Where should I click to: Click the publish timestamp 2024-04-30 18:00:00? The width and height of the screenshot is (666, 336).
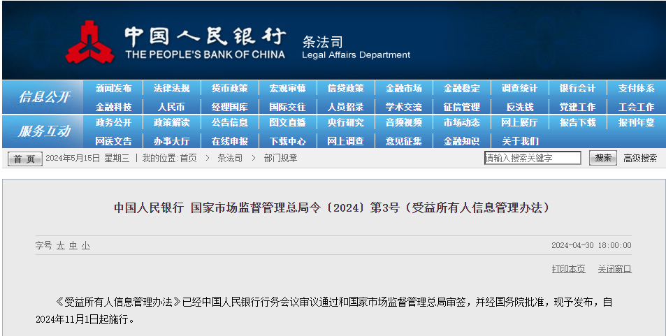[x=591, y=245]
